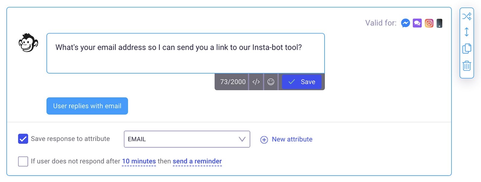This screenshot has width=481, height=182.
Task: Change the 10 minutes delay option
Action: (x=139, y=161)
